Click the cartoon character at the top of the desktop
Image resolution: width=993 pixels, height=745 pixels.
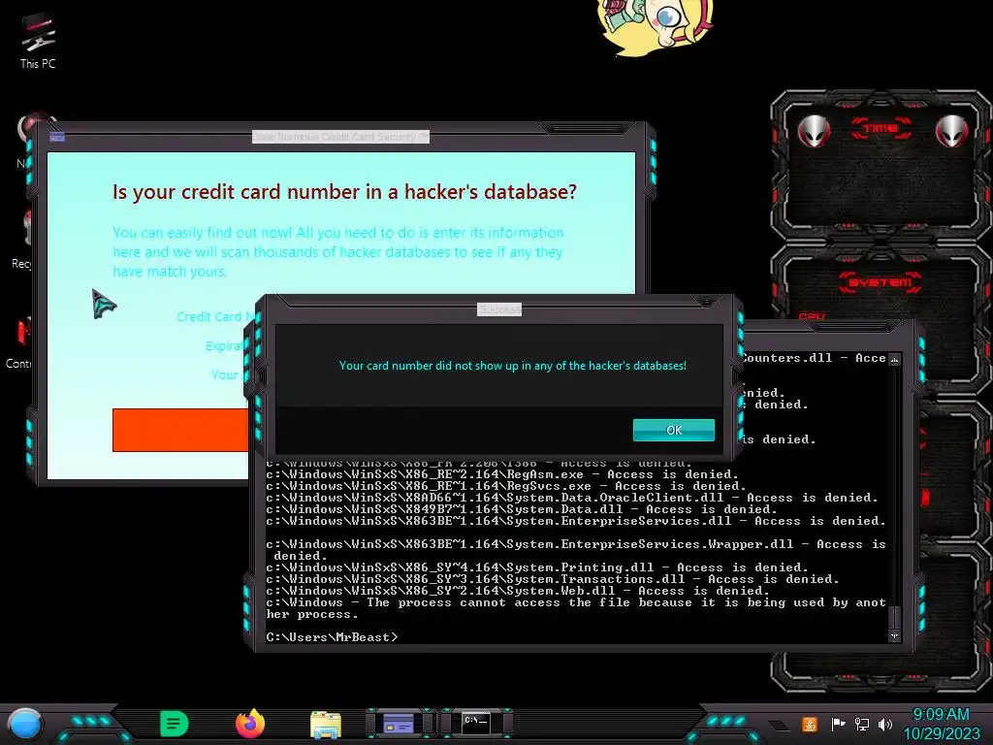click(656, 26)
